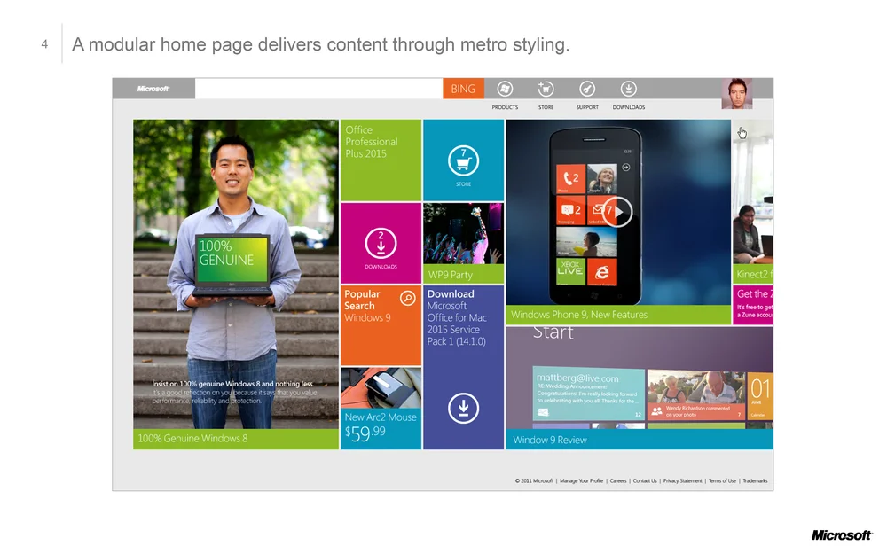Open the Manage Your Profile footer link
Viewport: 887px width, 554px height.
click(582, 481)
